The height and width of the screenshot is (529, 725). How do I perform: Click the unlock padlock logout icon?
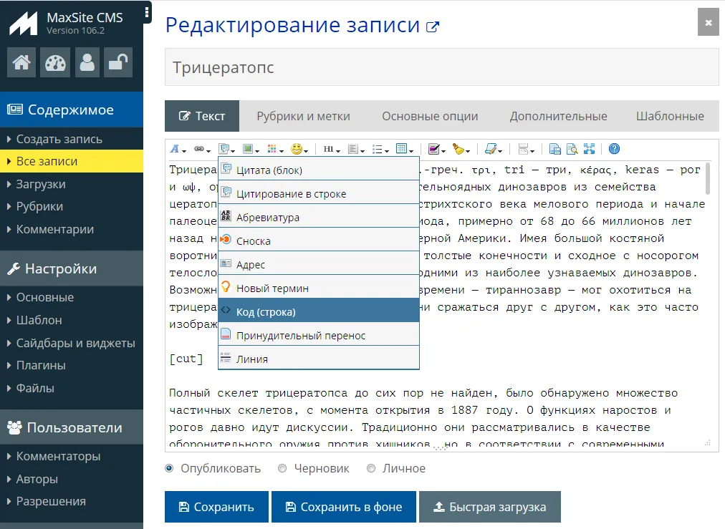point(117,63)
